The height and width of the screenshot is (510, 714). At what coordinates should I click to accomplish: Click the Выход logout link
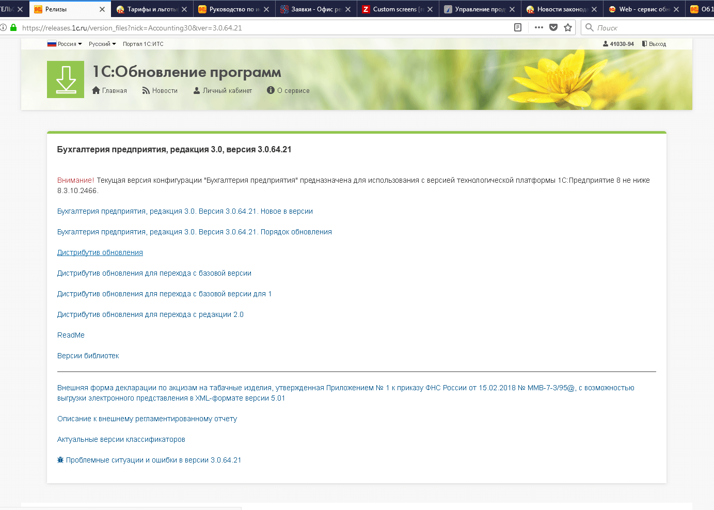654,44
